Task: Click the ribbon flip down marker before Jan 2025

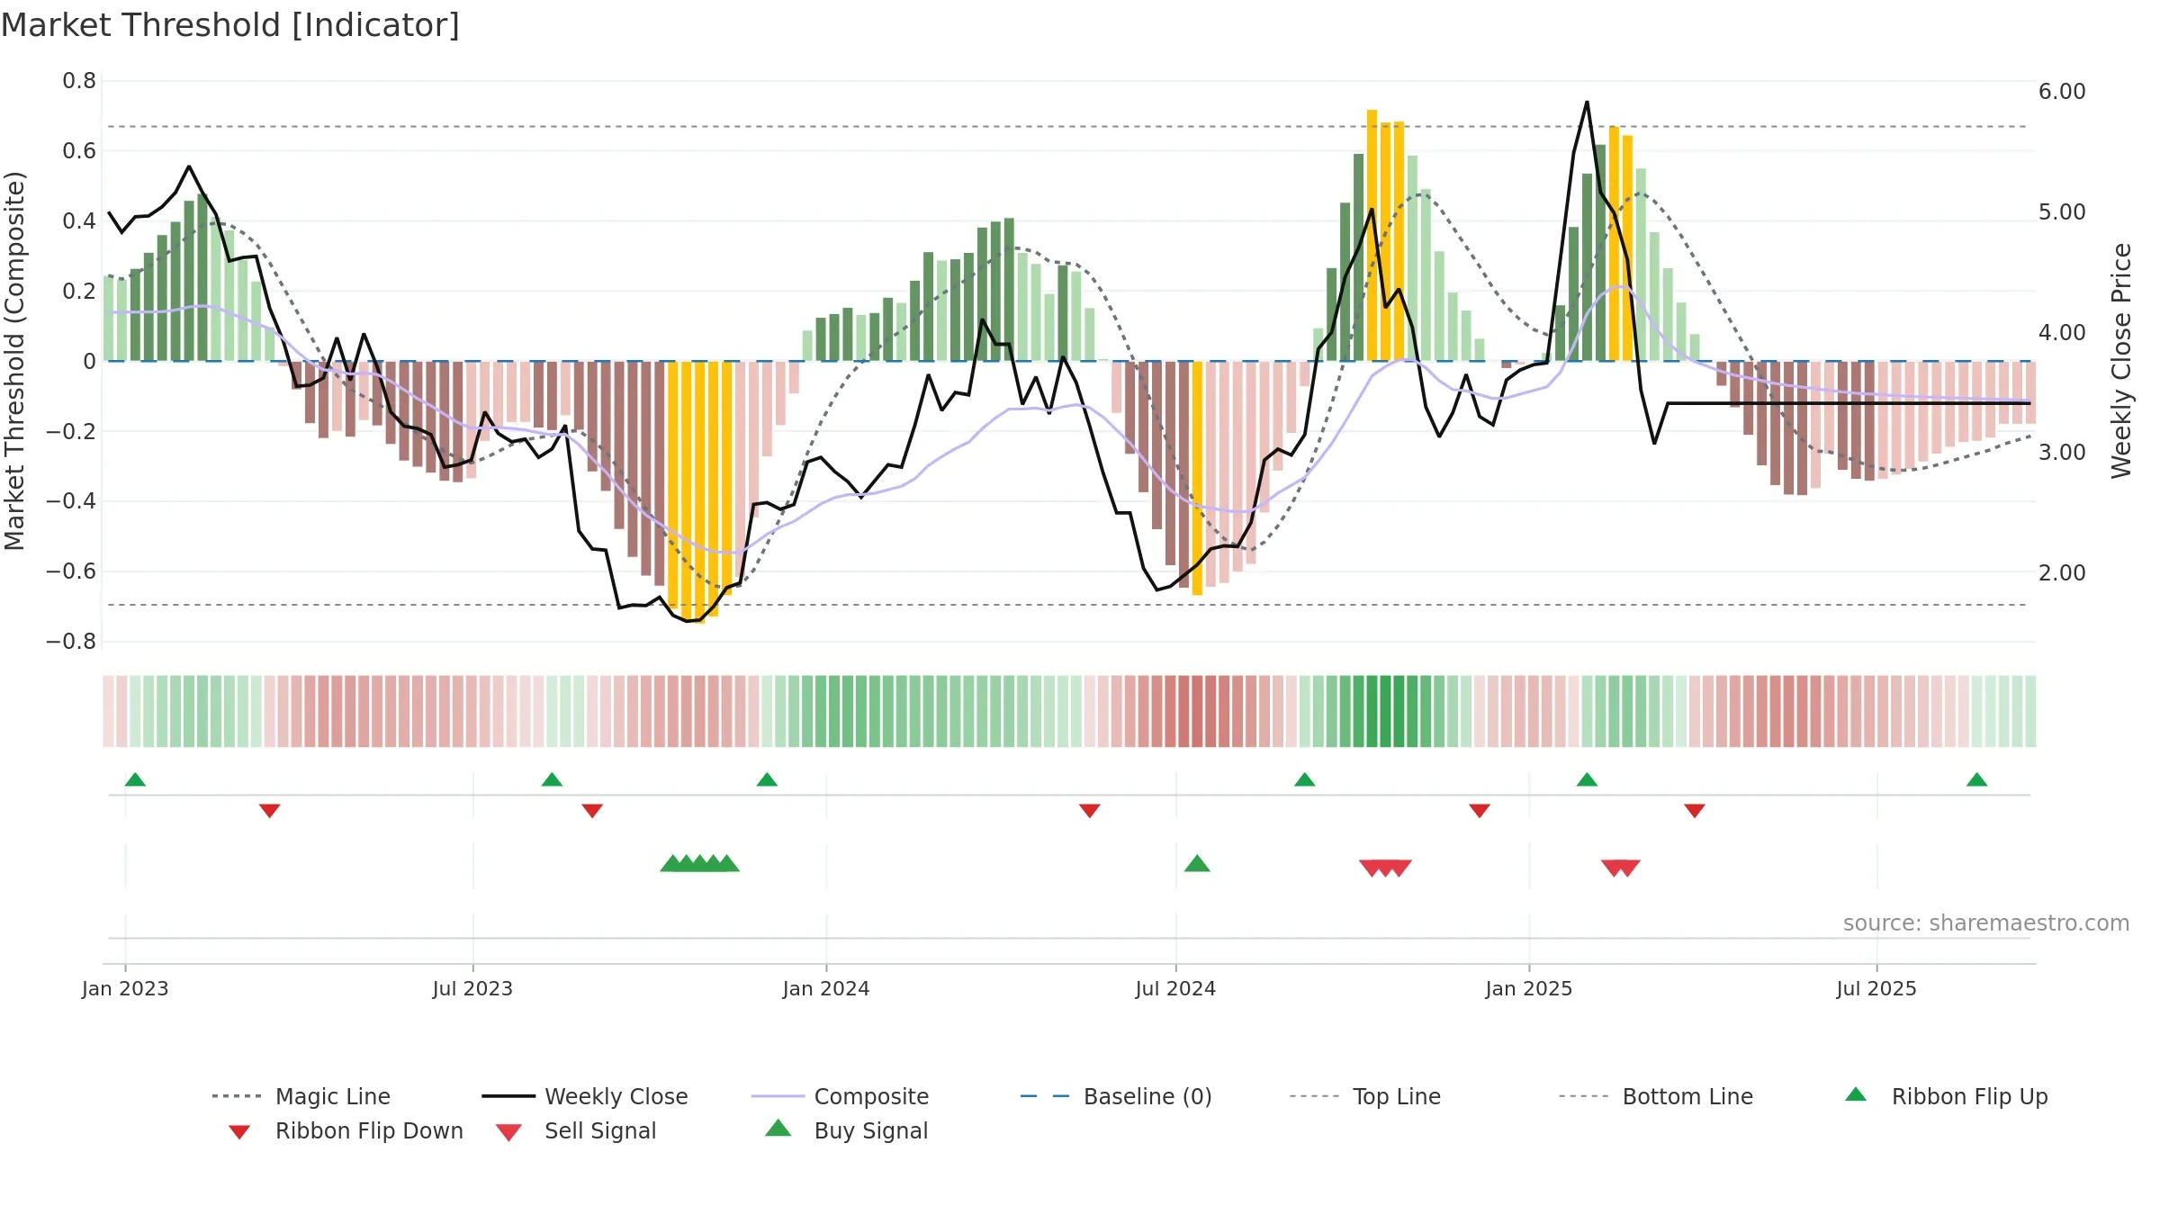Action: click(x=1480, y=811)
